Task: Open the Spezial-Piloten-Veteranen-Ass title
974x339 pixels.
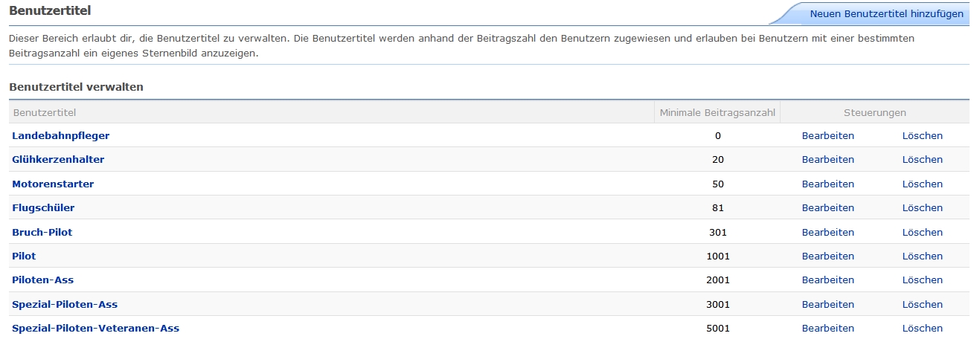Action: [x=96, y=328]
